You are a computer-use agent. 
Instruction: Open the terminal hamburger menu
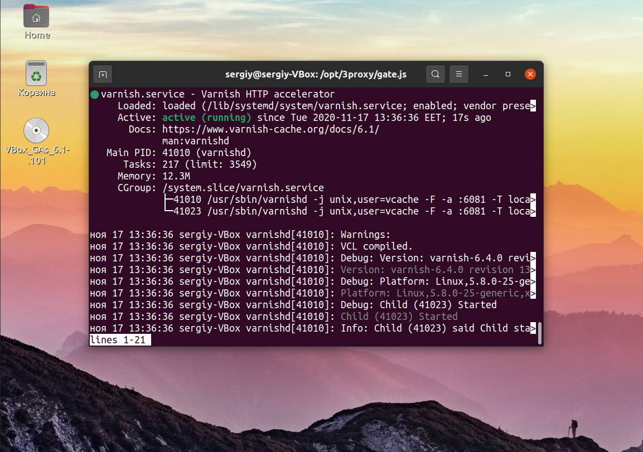(x=459, y=74)
